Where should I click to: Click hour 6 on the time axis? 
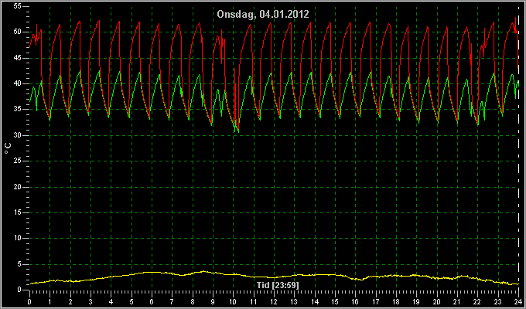coord(152,302)
